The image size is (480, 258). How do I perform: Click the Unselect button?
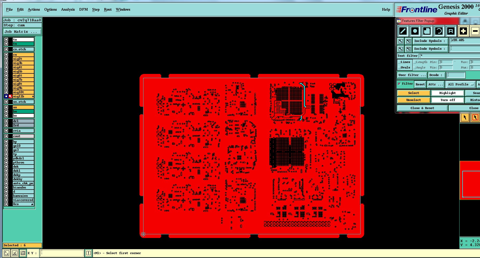coord(414,100)
